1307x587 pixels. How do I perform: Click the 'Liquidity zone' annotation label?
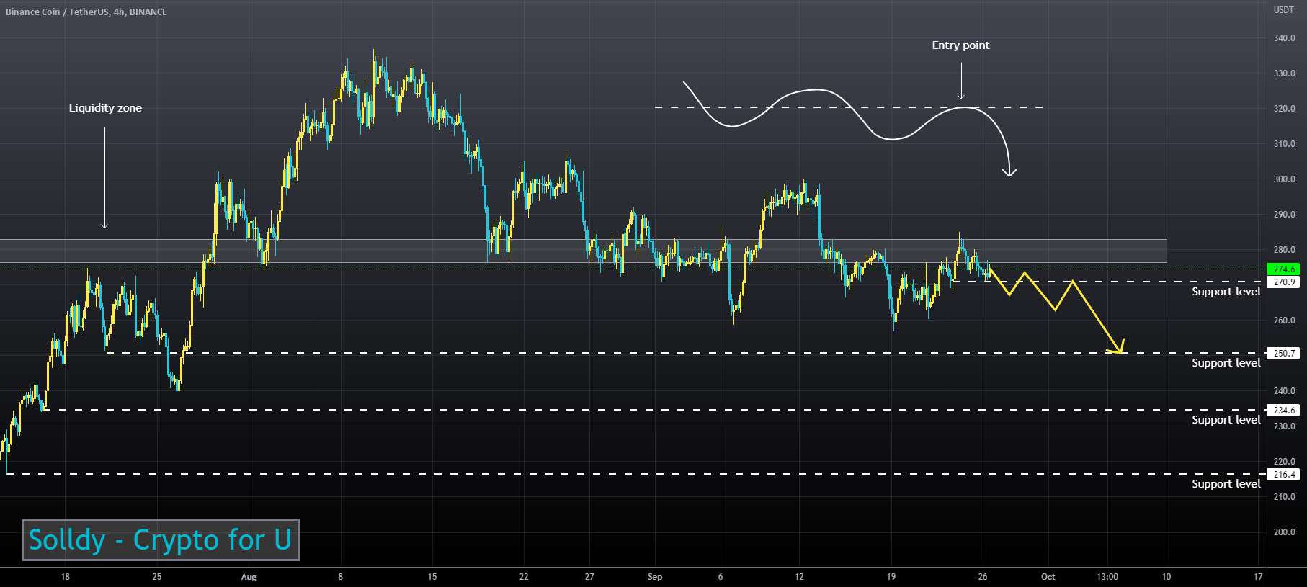tap(105, 108)
